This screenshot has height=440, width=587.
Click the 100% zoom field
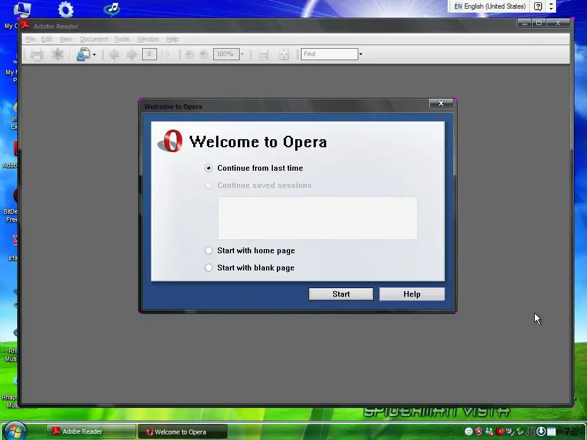[x=226, y=54]
